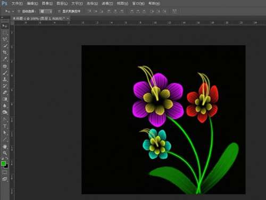Select the Hand tool
The height and width of the screenshot is (200, 266).
(5, 146)
